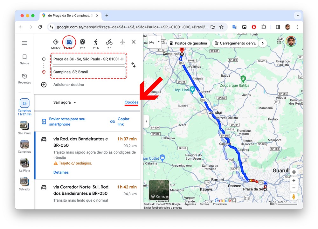Open Recentes history
This screenshot has width=318, height=229.
pos(24,79)
